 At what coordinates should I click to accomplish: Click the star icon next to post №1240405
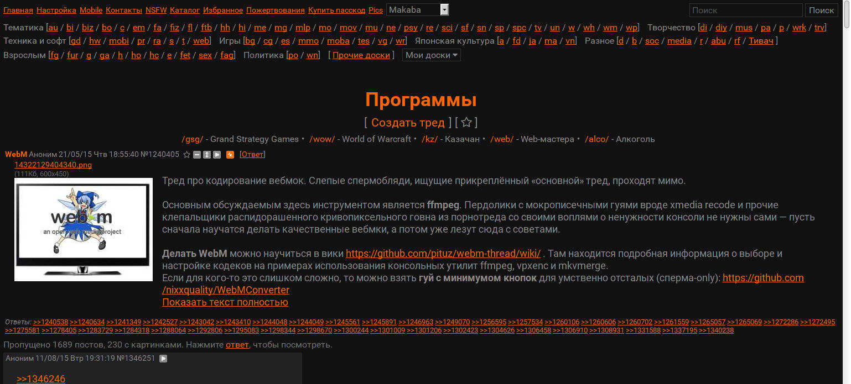[x=187, y=155]
